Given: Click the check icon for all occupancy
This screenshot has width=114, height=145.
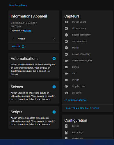Looking at the screenshot, I should pos(66,28).
